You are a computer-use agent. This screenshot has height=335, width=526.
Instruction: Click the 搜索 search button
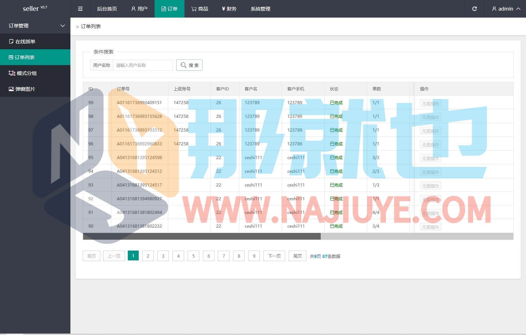coord(189,65)
